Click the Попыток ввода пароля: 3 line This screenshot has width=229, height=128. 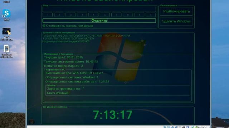pyautogui.click(x=63, y=66)
